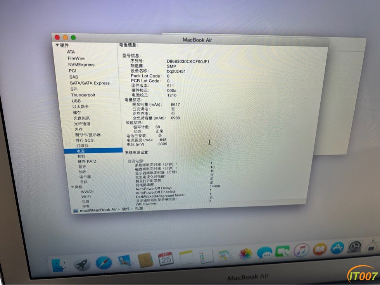
Task: Select 以太网卡 in the sidebar
Action: 81,107
